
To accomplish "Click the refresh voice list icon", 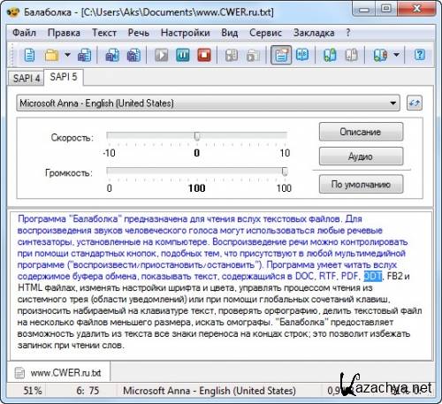I will (415, 103).
